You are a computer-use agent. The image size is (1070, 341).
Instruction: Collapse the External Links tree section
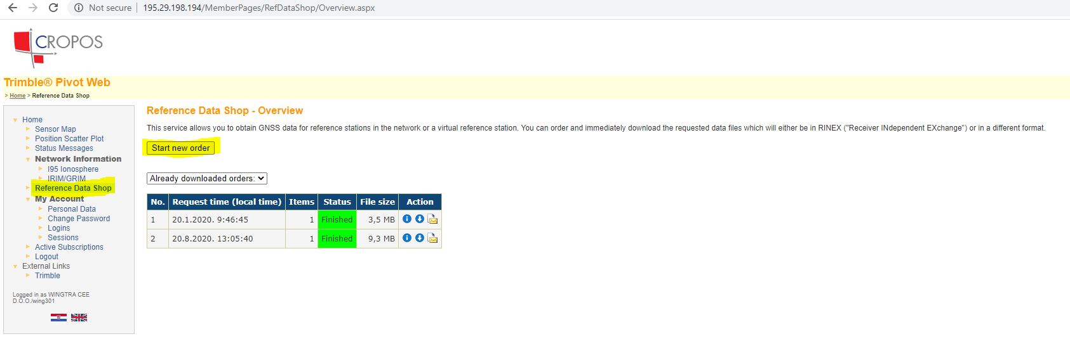coord(15,267)
